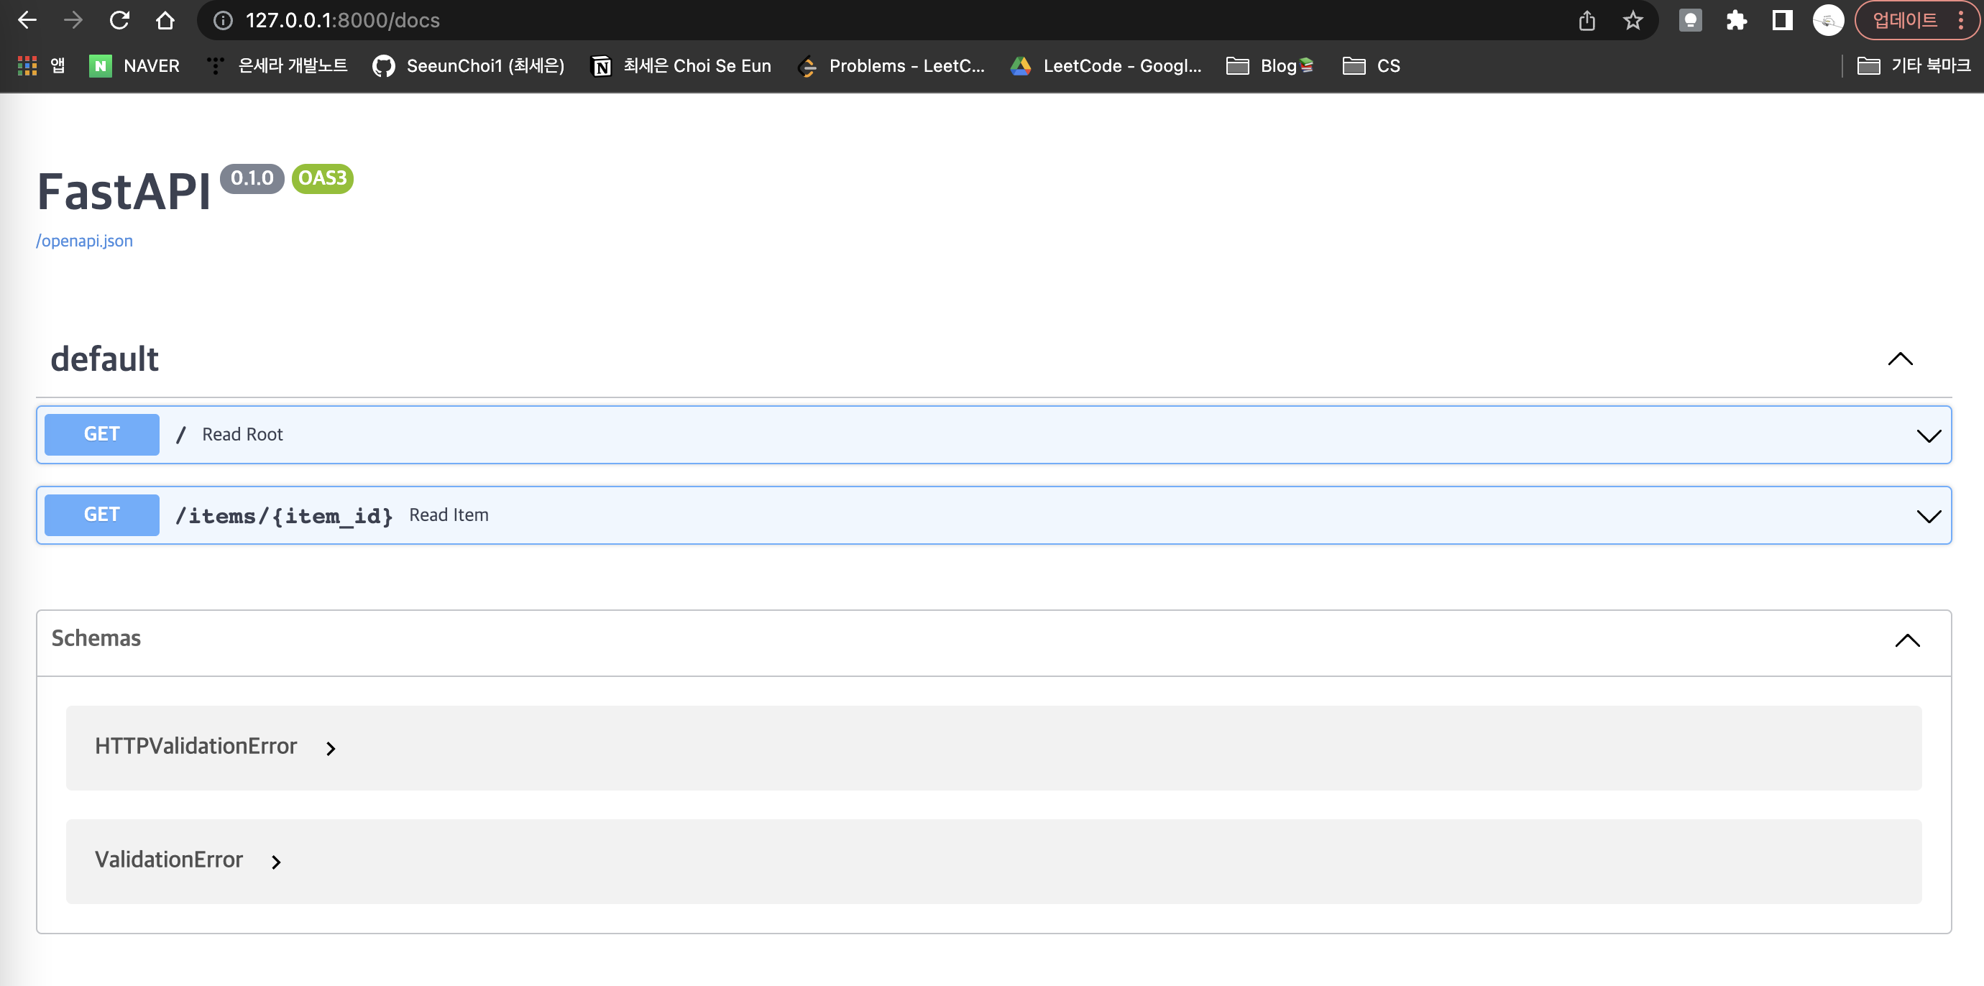Open the /openapi.json link

tap(85, 241)
